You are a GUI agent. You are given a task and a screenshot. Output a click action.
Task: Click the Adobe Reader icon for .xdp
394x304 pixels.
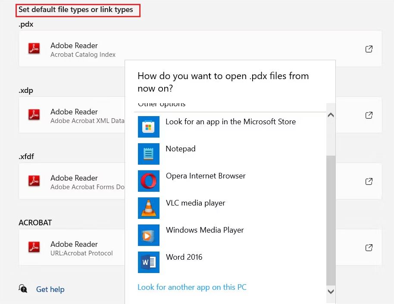coord(34,114)
